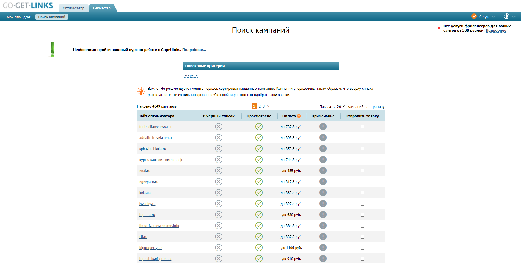The height and width of the screenshot is (263, 521).
Task: Open the campaigns-per-page dropdown showing 20
Action: coord(341,106)
